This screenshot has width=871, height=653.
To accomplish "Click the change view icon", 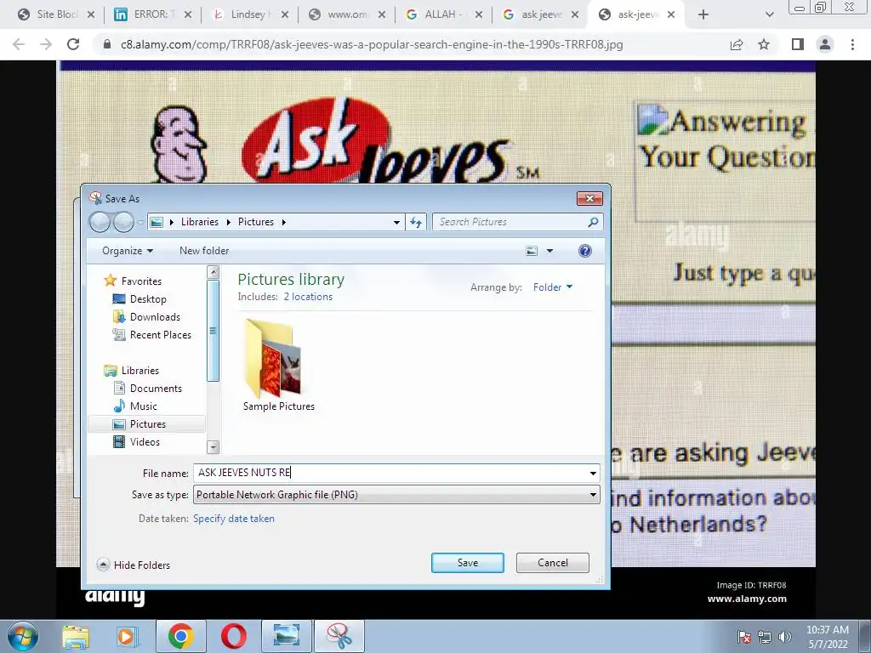I will click(x=532, y=251).
